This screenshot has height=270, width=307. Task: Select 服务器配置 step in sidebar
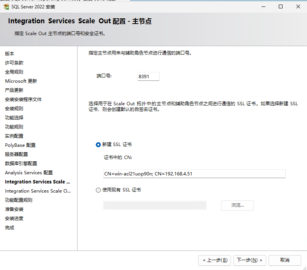16,154
